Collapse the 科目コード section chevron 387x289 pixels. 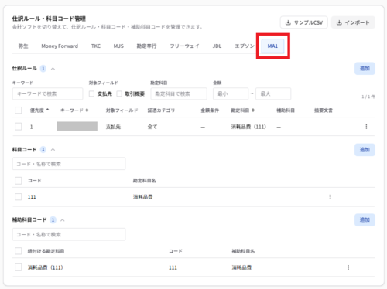point(53,150)
